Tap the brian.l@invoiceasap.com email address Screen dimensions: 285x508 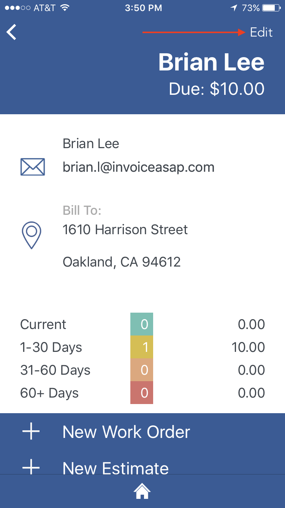tap(138, 167)
